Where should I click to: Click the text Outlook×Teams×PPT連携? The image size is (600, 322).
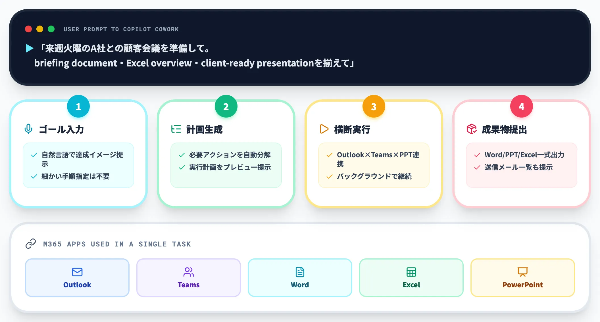tap(378, 159)
